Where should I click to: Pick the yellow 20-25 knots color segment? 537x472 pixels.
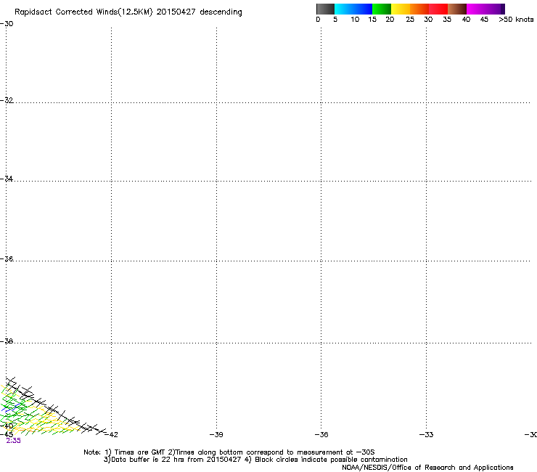(x=401, y=9)
